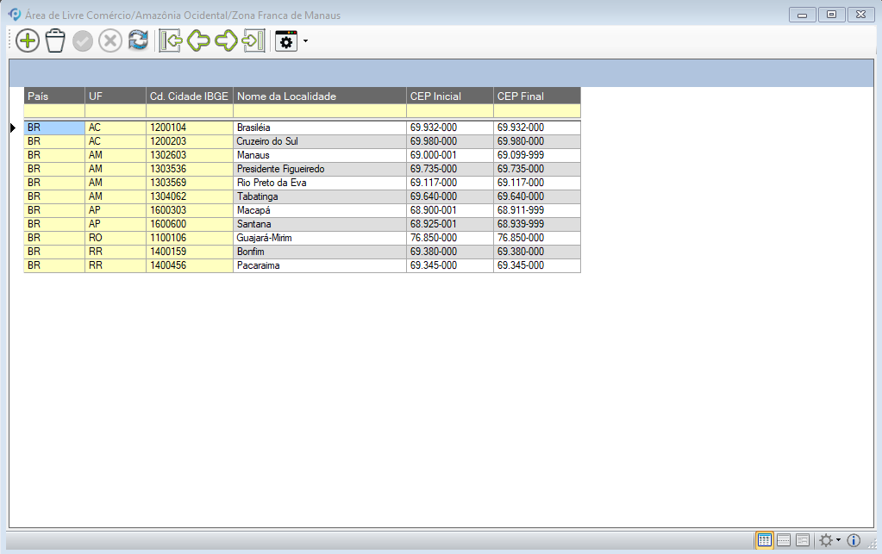Expand the toolbar window settings dropdown arrow
Screen dimensions: 882x554
pyautogui.click(x=305, y=41)
